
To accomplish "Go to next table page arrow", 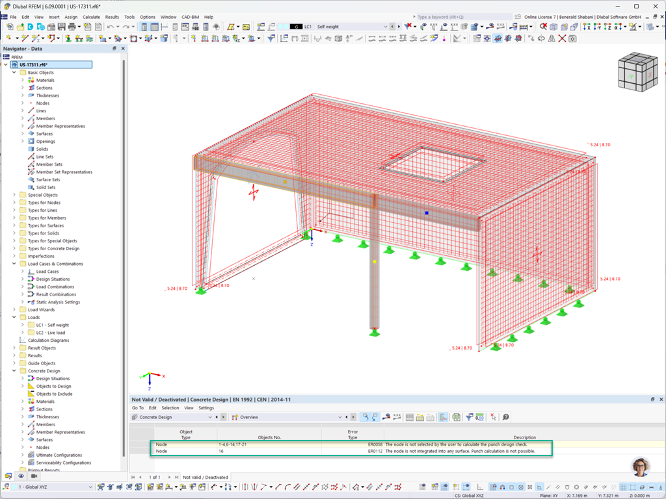I will click(169, 478).
